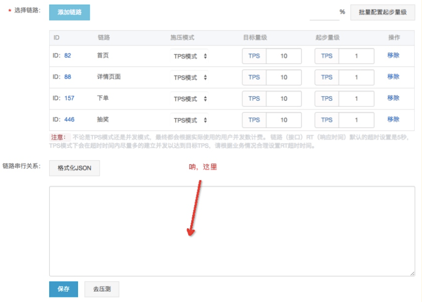Viewport: 422px width, 302px height.
Task: Remove the 首页 link with 移除
Action: tap(393, 55)
